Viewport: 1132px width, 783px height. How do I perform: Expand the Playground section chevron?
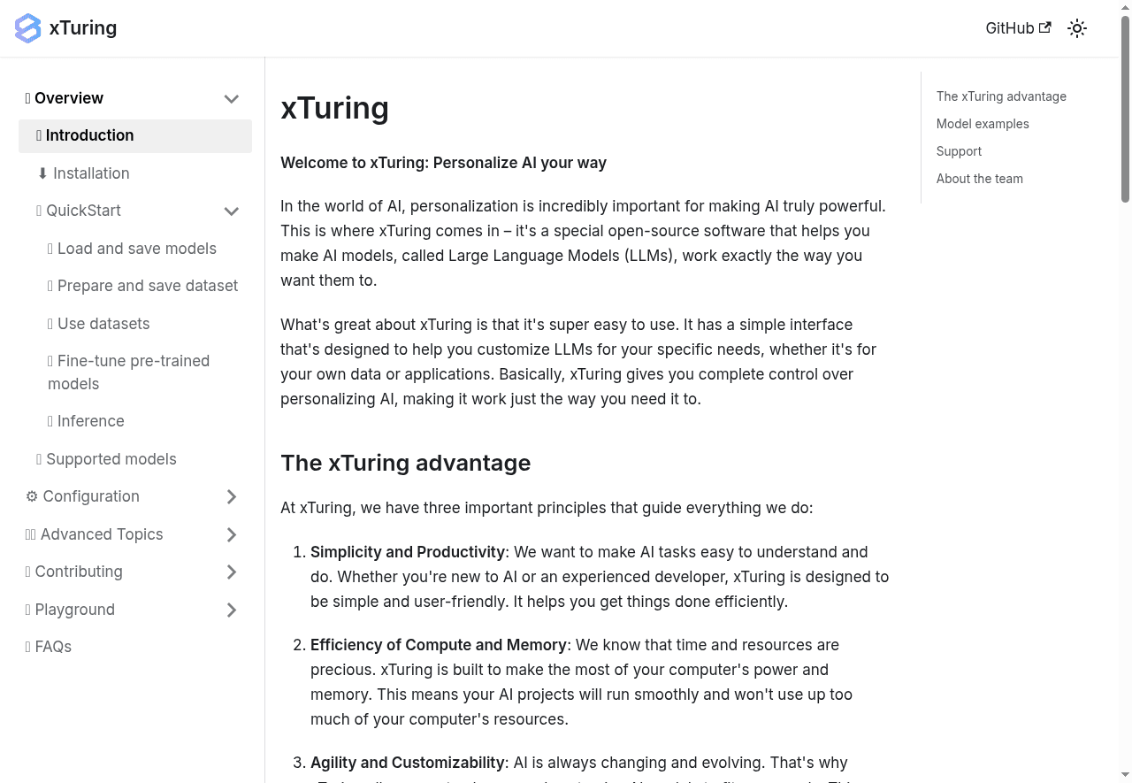[x=232, y=610]
